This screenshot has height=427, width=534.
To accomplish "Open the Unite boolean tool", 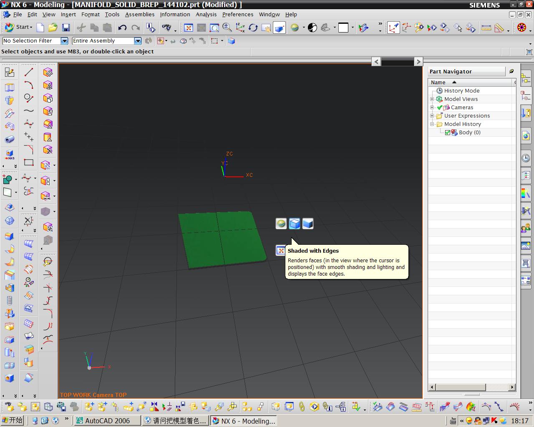I will click(x=7, y=180).
